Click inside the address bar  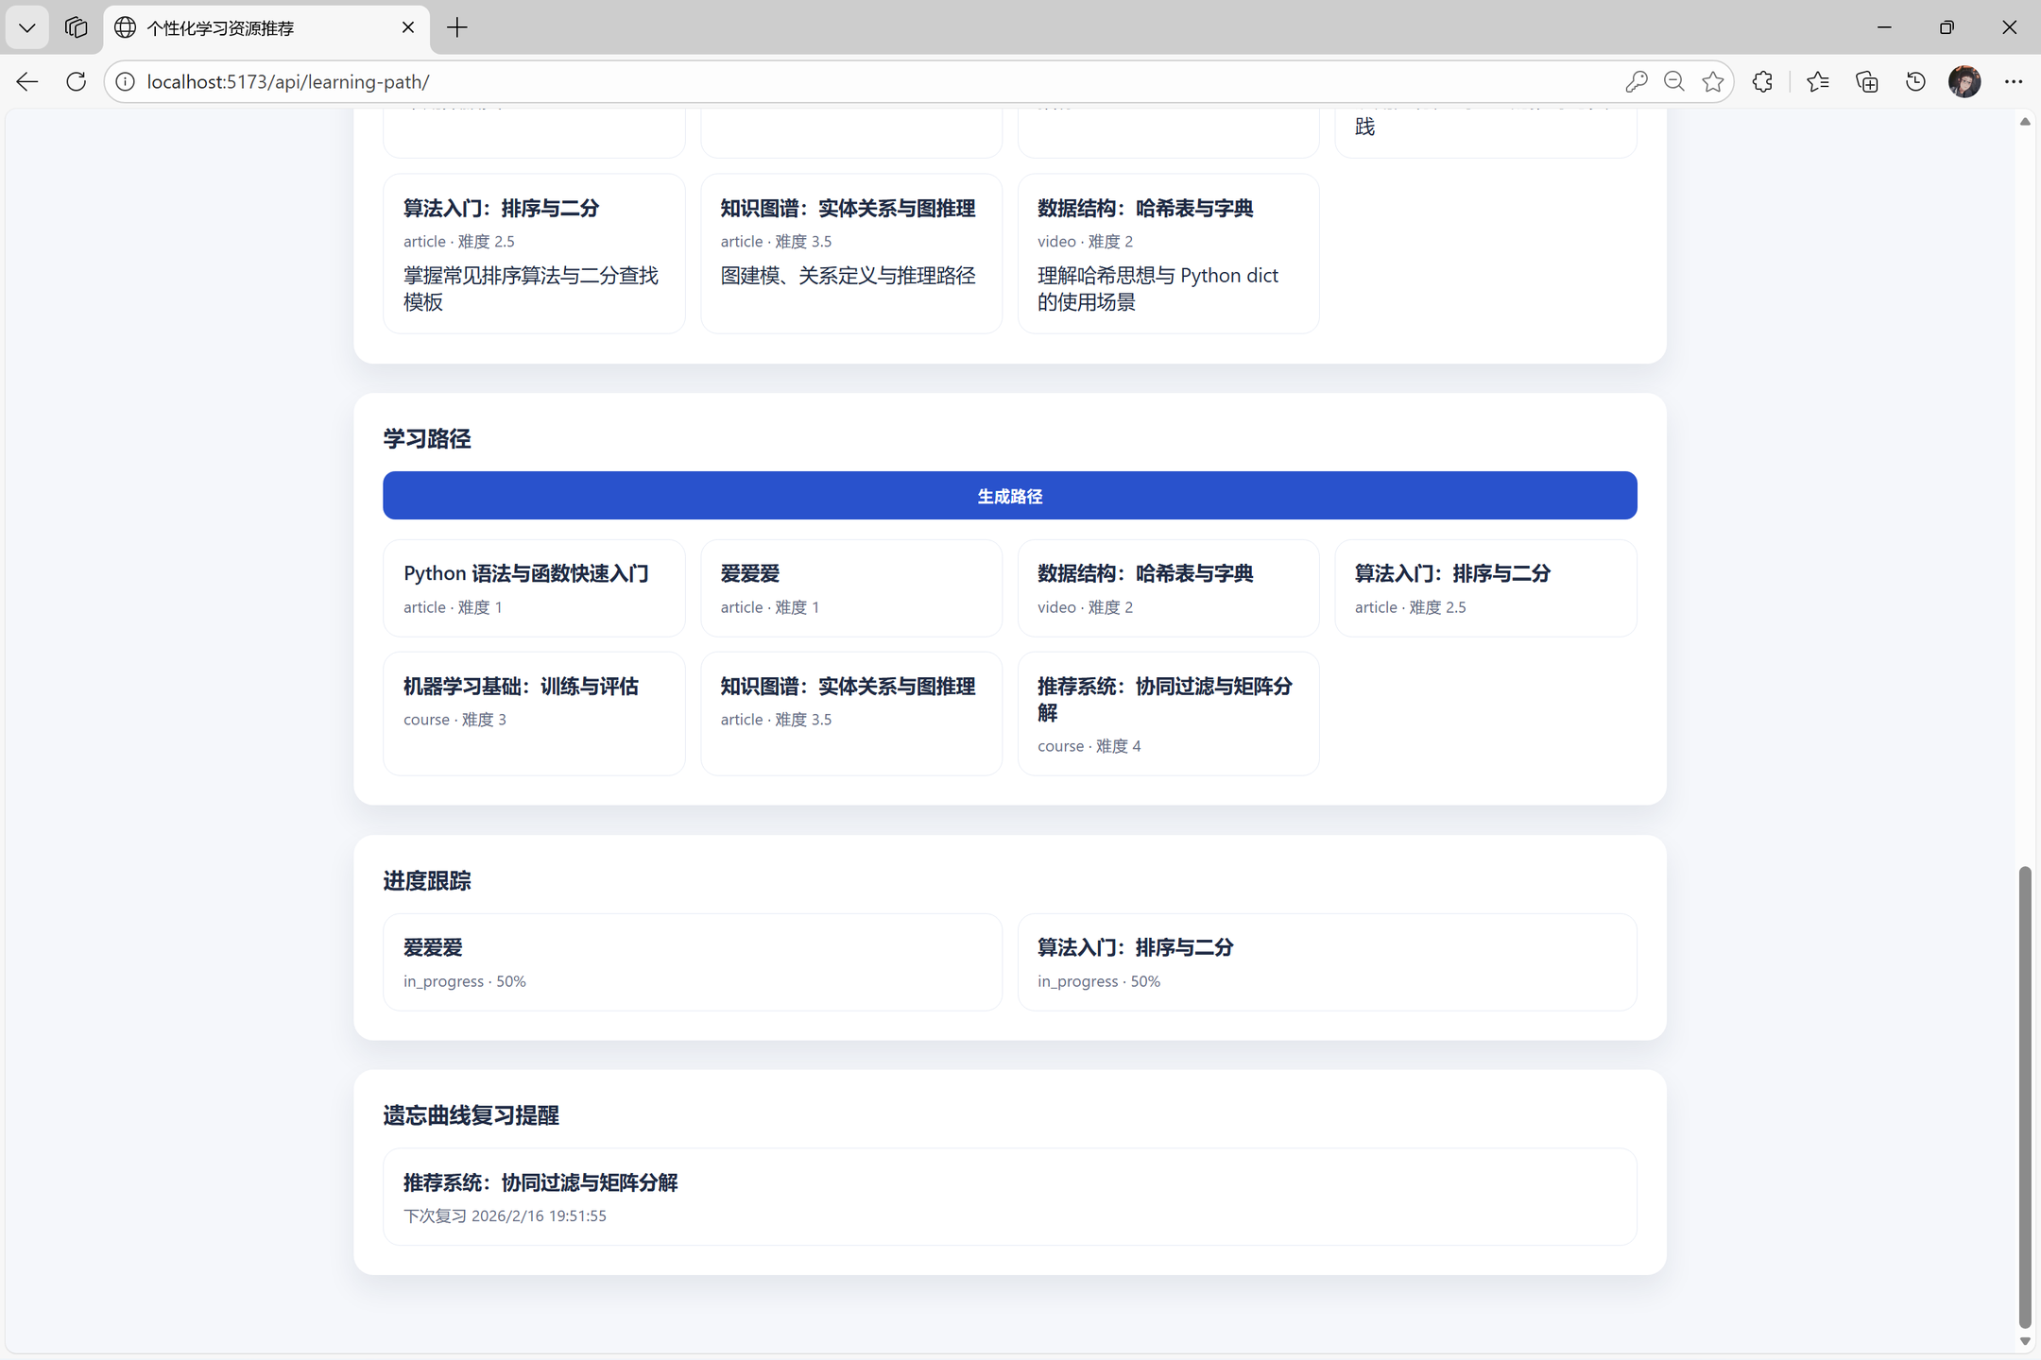click(661, 81)
